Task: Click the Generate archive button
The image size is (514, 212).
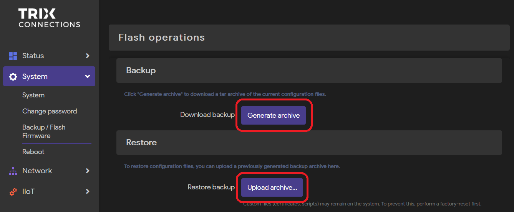Action: pos(274,115)
